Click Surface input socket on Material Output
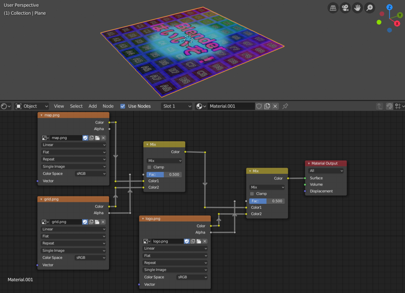The width and height of the screenshot is (405, 293). pos(305,178)
